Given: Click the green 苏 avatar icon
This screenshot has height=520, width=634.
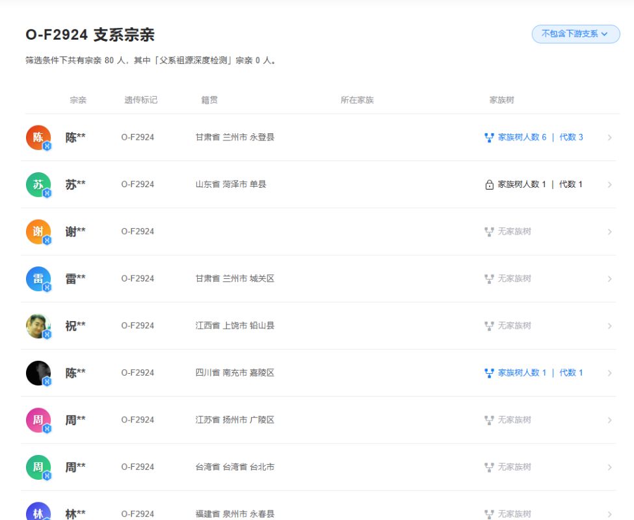Looking at the screenshot, I should tap(38, 185).
